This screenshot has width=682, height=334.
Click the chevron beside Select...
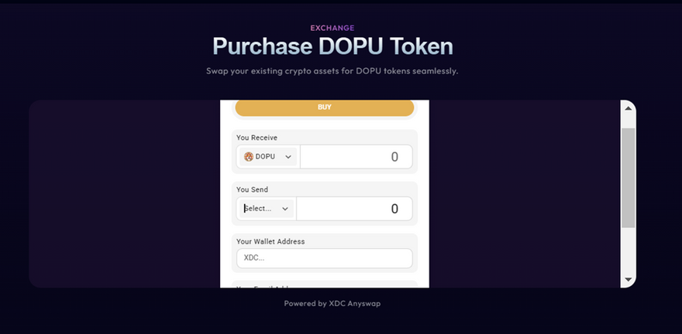tap(285, 209)
